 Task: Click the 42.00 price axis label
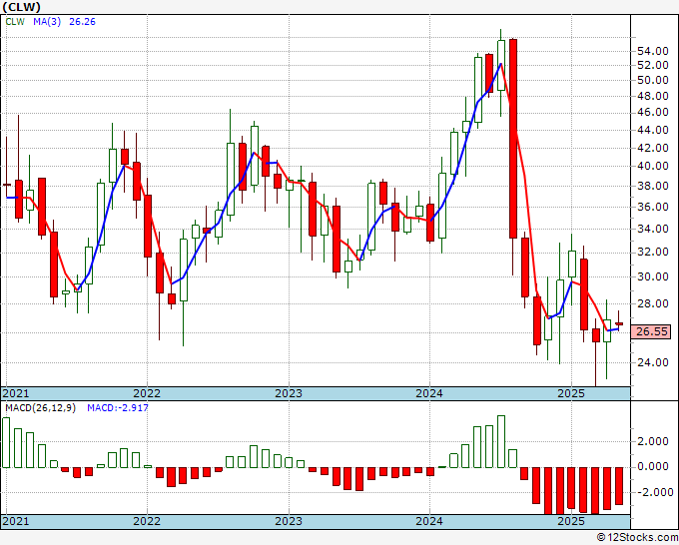(653, 148)
